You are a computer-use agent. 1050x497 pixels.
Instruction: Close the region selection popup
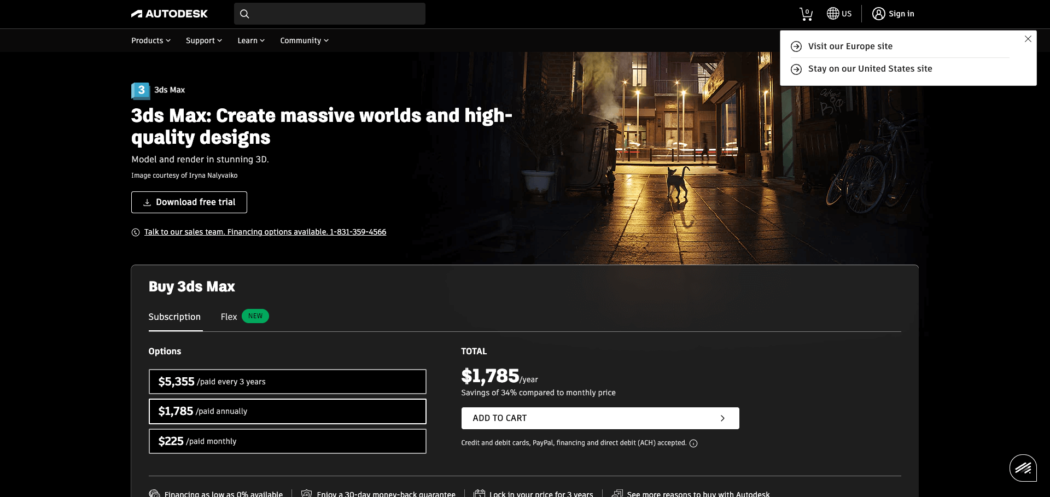(1028, 39)
